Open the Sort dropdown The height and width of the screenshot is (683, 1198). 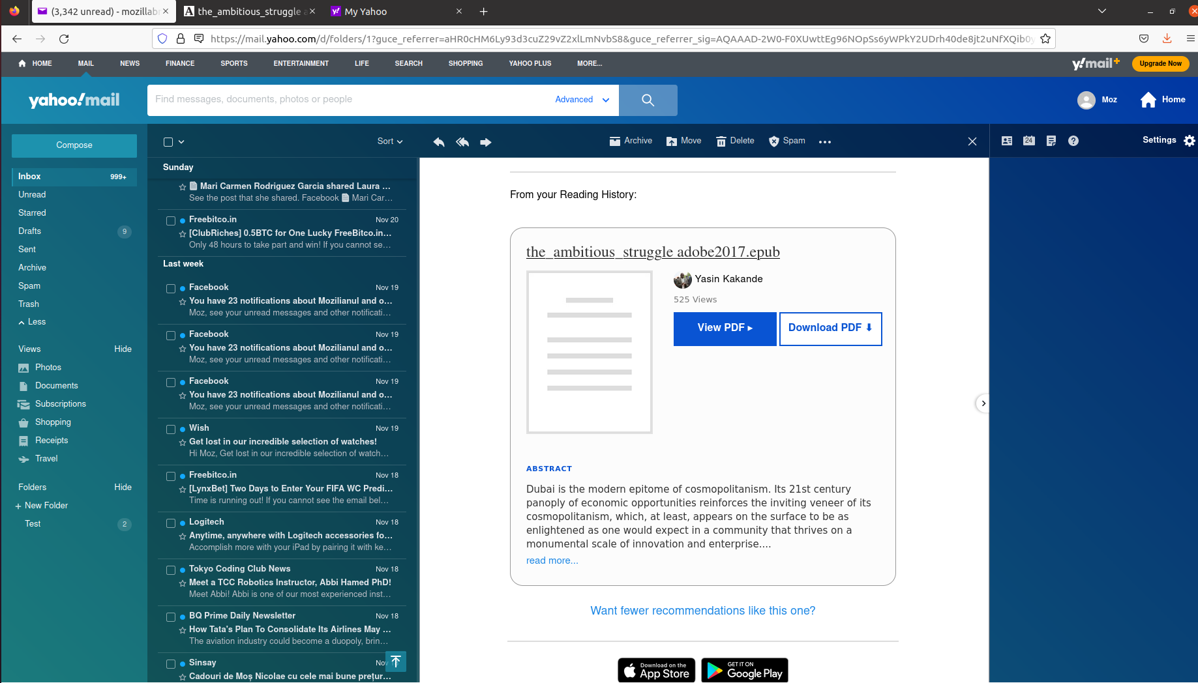(389, 141)
